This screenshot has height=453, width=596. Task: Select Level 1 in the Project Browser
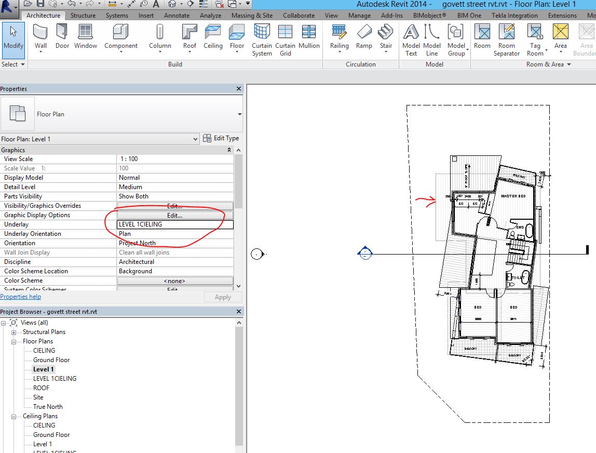click(x=43, y=369)
